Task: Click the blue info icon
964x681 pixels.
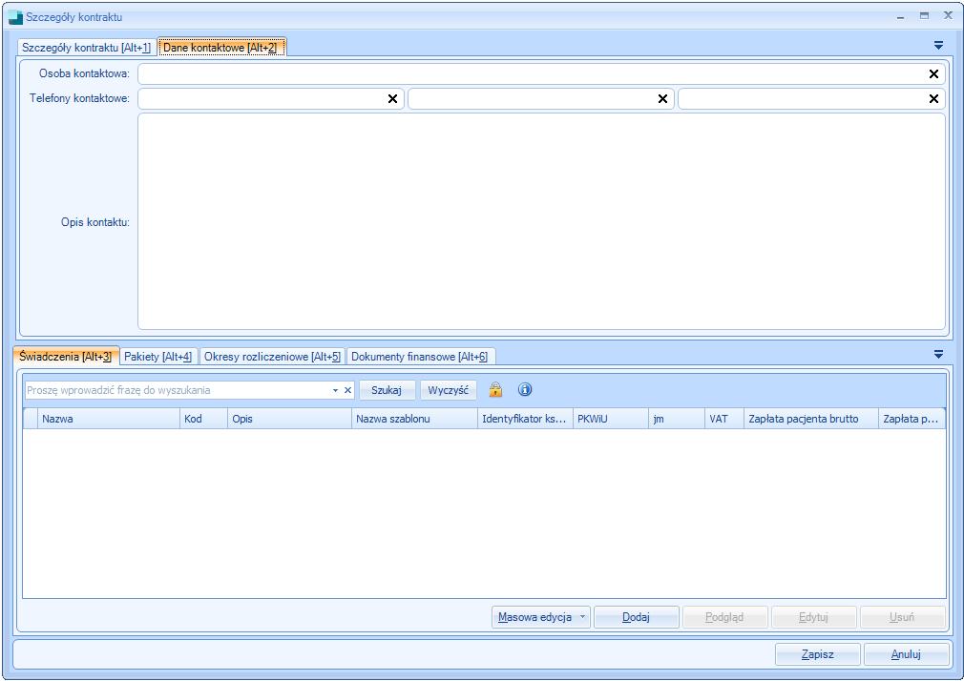Action: point(525,390)
